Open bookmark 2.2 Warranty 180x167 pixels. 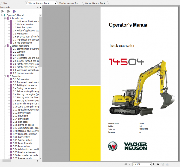pyautogui.click(x=19, y=52)
